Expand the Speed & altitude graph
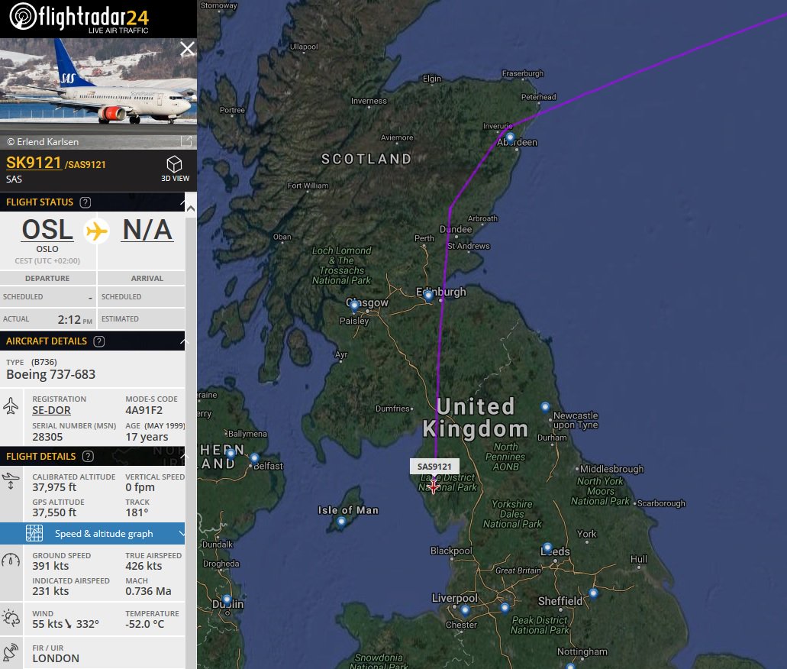The height and width of the screenshot is (669, 787). (x=92, y=533)
